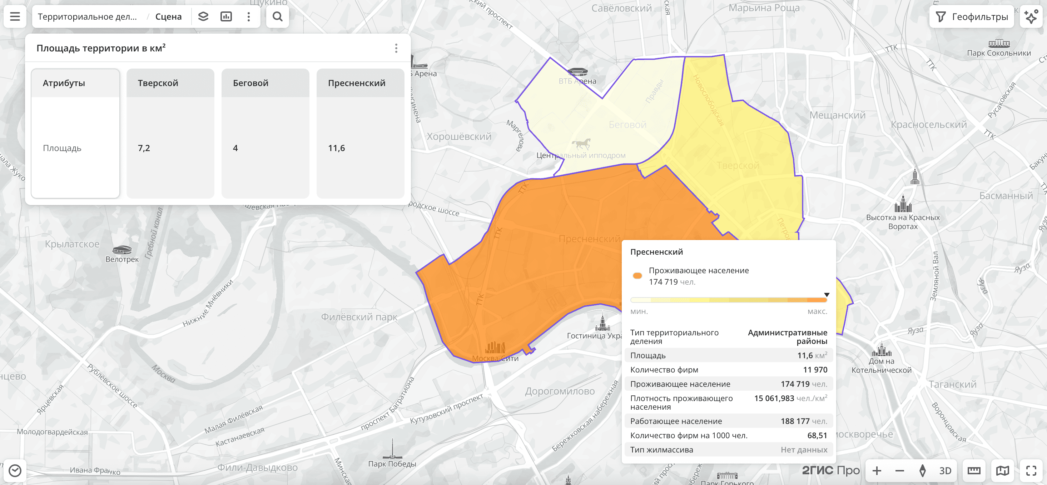The image size is (1047, 485).
Task: Open the hamburger main menu
Action: coord(15,17)
